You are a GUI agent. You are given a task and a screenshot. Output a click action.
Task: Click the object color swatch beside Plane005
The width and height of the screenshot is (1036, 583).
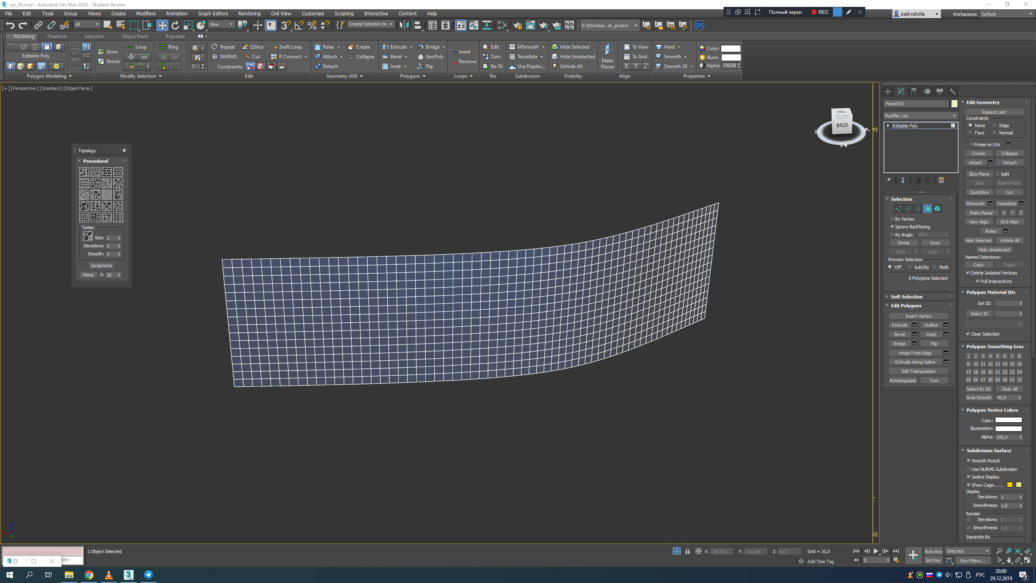[954, 104]
